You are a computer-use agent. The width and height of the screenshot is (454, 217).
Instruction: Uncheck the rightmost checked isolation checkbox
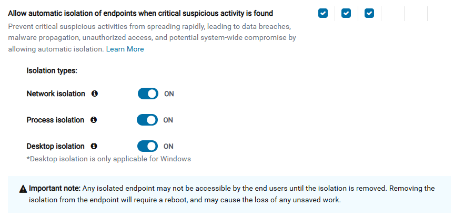(x=369, y=13)
